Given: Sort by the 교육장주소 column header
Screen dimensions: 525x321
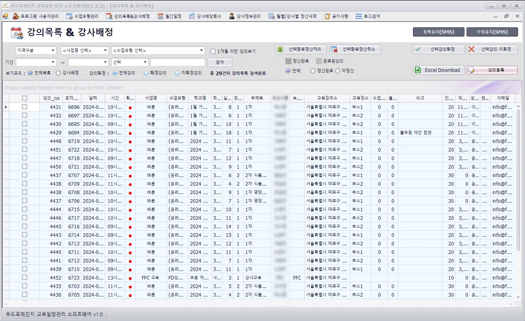Looking at the screenshot, I should [327, 98].
